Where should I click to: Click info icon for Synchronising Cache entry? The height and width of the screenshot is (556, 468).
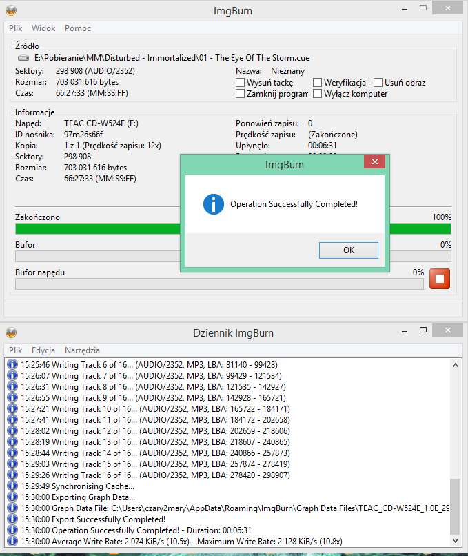click(12, 486)
